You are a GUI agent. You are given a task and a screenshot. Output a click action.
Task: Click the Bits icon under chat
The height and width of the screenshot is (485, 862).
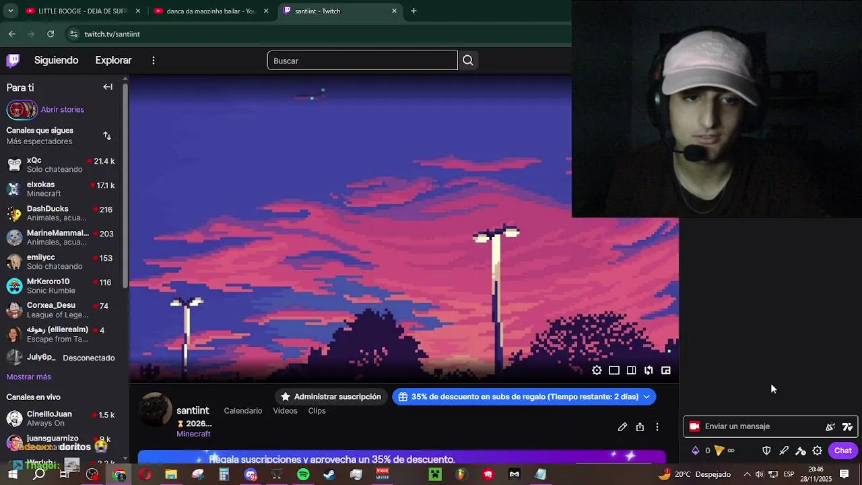point(696,451)
